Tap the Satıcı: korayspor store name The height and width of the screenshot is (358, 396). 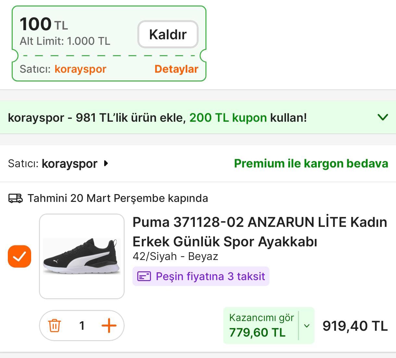(x=69, y=164)
